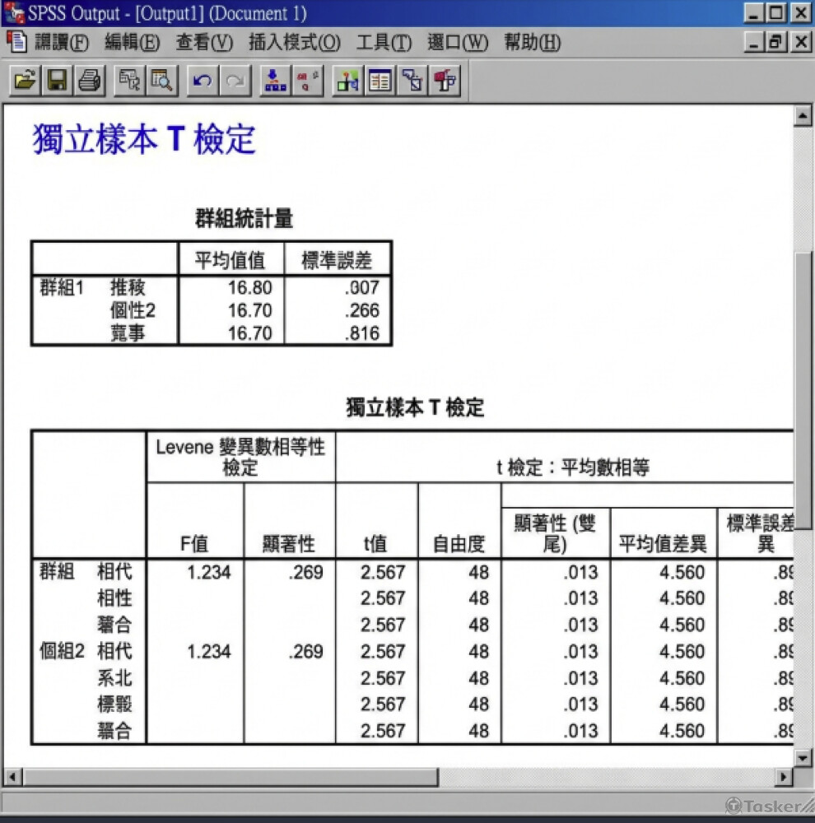Click the Save floppy disk icon
815x823 pixels.
[x=58, y=81]
